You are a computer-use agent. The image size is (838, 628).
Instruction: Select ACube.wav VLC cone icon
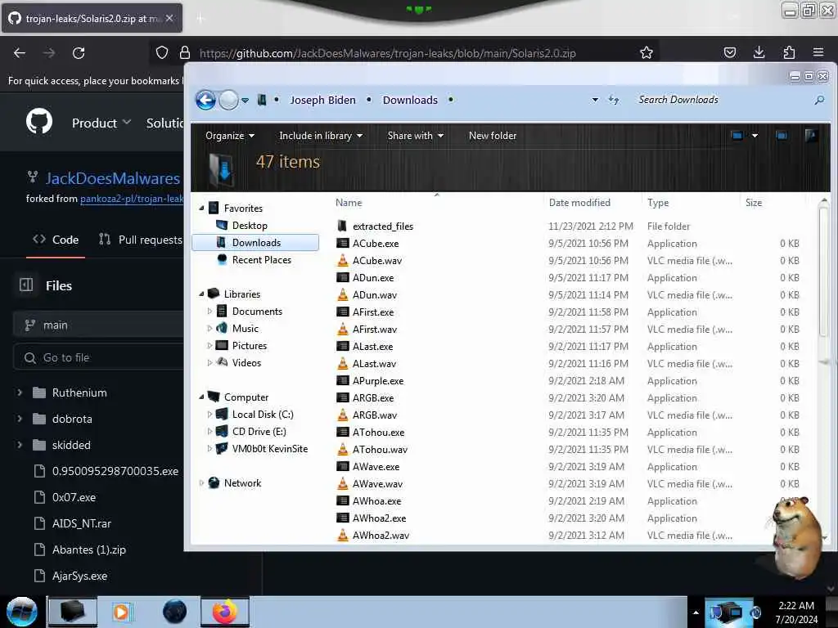pos(343,261)
